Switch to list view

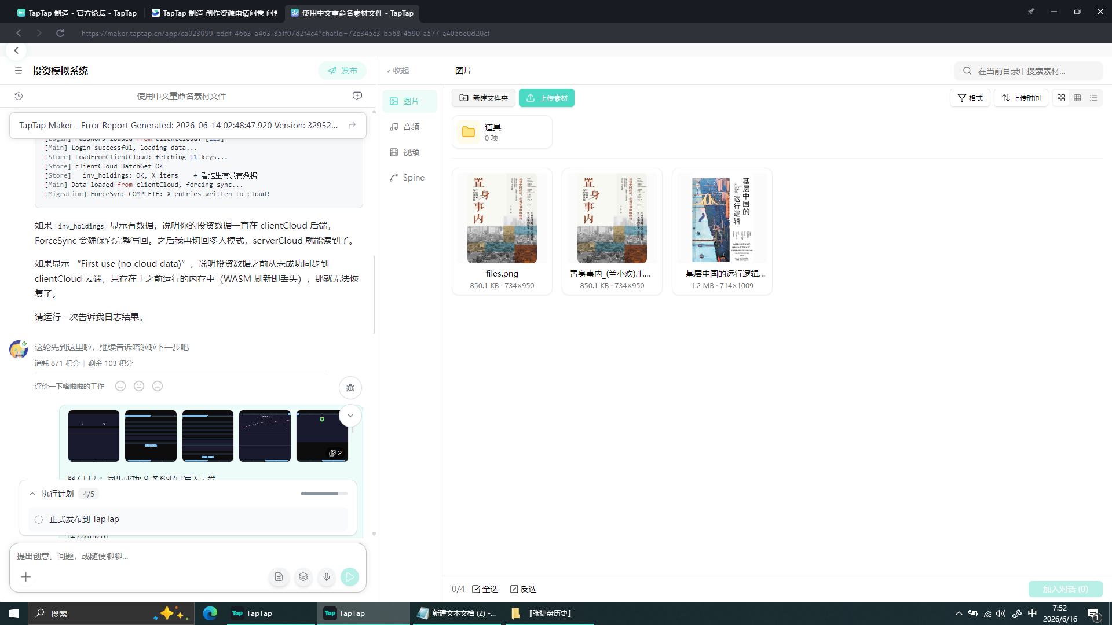(x=1093, y=98)
